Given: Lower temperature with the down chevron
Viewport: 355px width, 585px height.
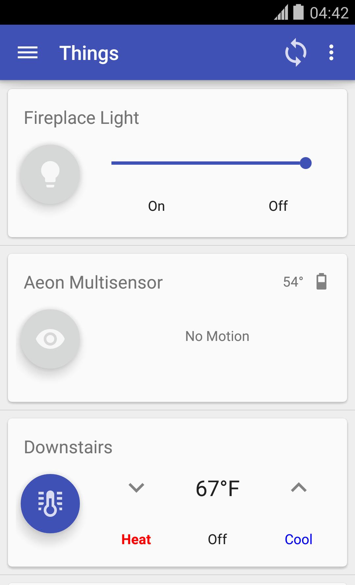Looking at the screenshot, I should pos(136,487).
